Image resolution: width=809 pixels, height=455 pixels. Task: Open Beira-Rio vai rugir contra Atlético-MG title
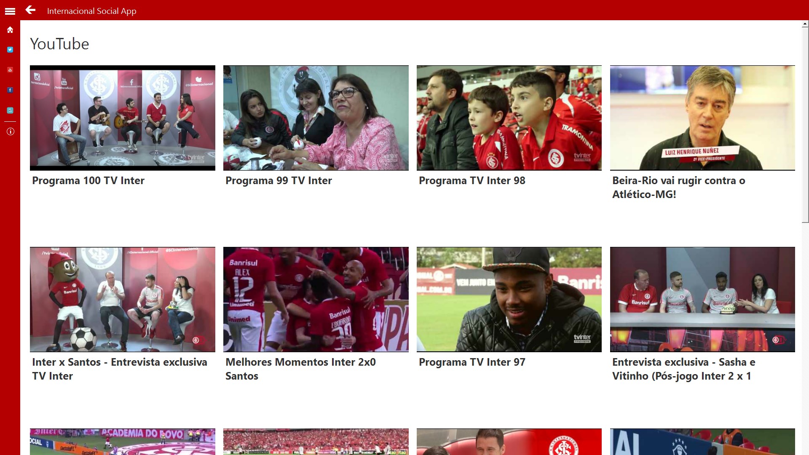pyautogui.click(x=678, y=187)
